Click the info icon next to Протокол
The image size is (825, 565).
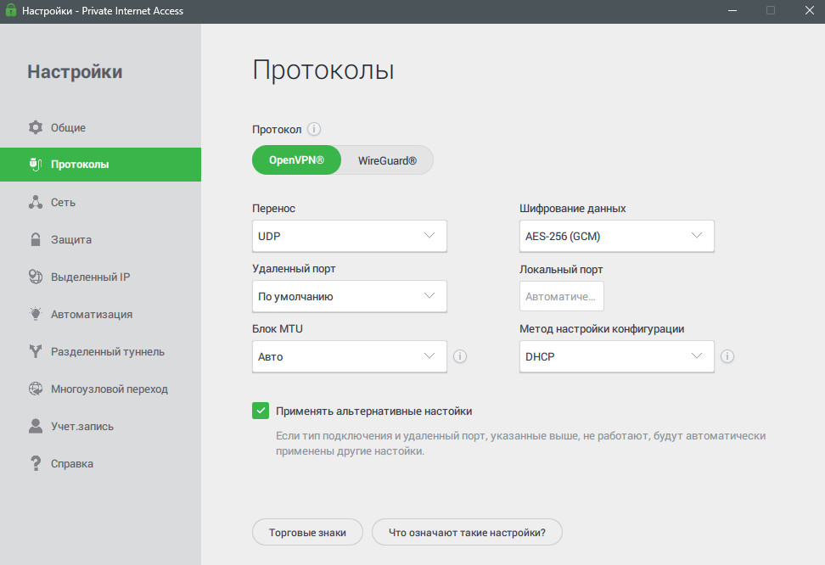pos(314,129)
